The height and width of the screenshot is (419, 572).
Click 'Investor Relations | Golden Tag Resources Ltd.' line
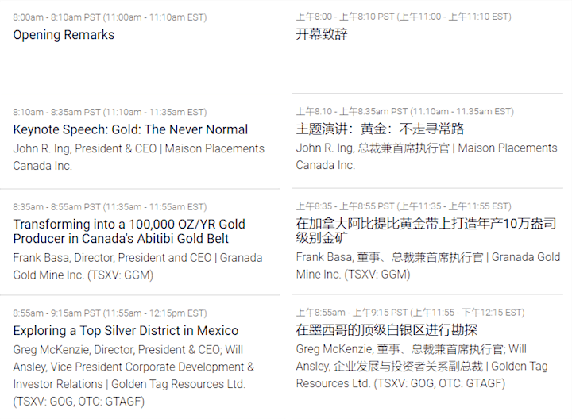click(x=129, y=384)
